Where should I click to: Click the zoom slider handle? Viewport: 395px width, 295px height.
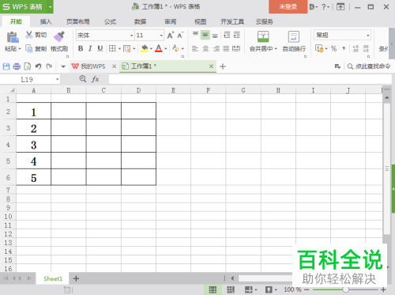346,289
